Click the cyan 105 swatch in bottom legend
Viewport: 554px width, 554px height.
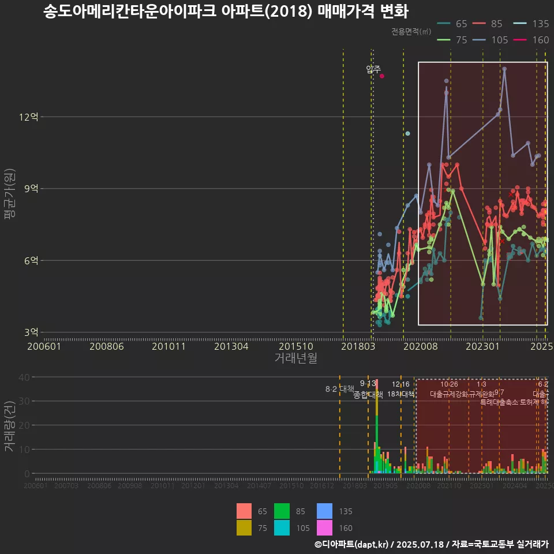[x=282, y=527]
